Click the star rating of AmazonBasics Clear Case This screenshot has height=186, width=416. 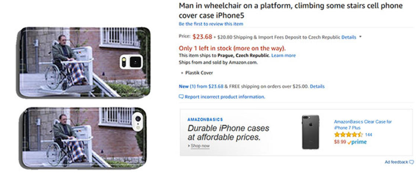348,135
